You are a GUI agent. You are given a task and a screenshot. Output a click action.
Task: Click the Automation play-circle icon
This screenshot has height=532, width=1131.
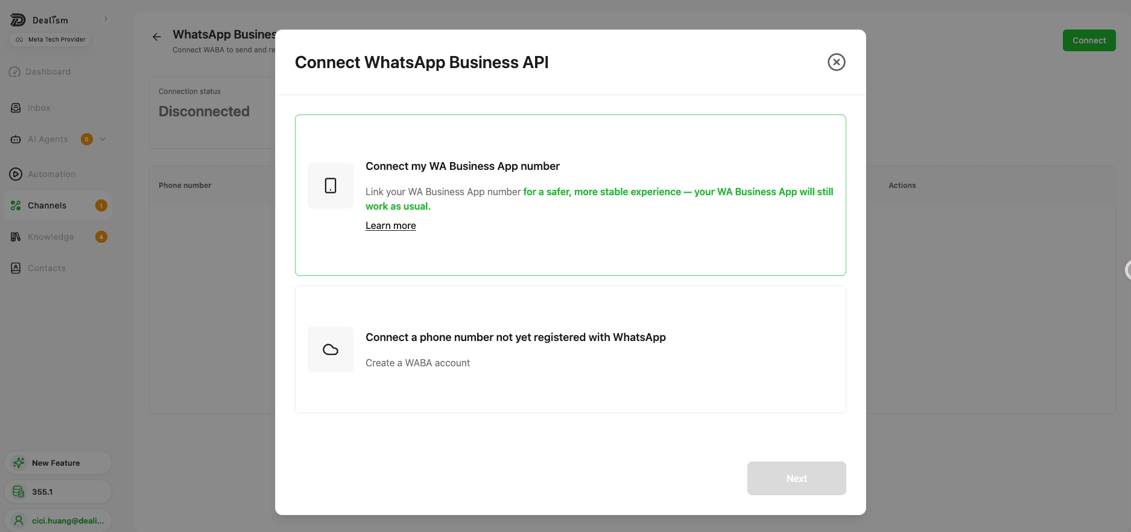[x=16, y=174]
